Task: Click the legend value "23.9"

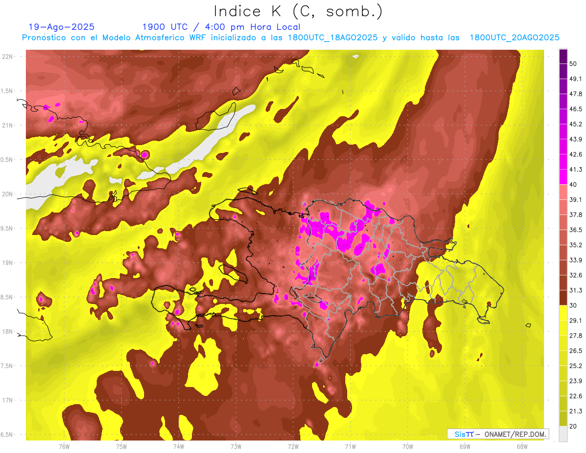Action: coord(576,381)
